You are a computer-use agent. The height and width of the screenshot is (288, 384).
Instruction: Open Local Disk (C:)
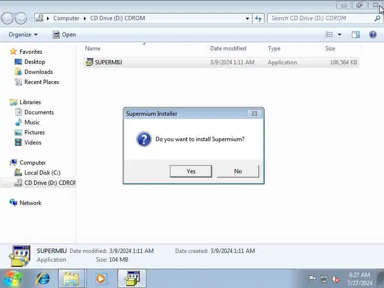pos(42,173)
